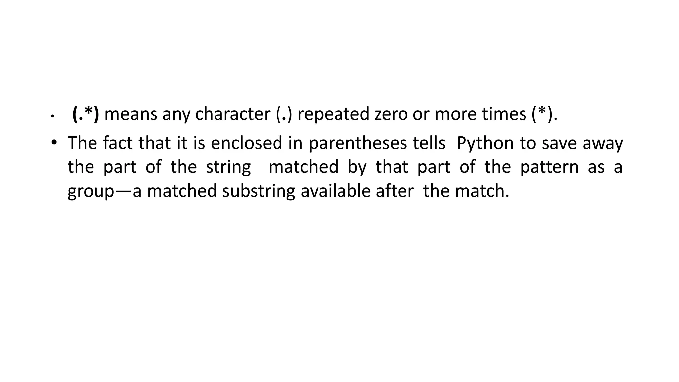Click the word 'available'

[x=335, y=191]
